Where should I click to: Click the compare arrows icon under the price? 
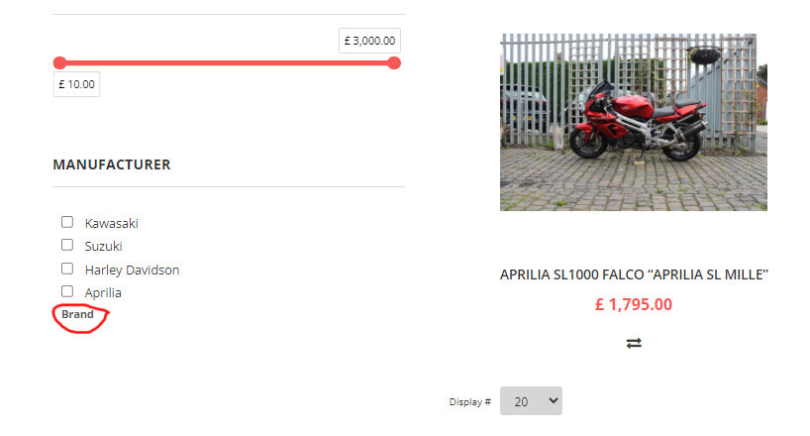(634, 343)
